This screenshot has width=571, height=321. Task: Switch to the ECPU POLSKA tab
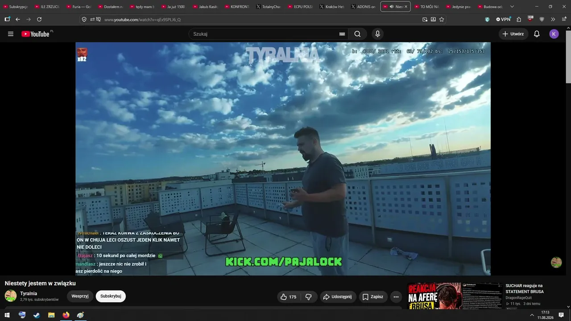(x=300, y=7)
